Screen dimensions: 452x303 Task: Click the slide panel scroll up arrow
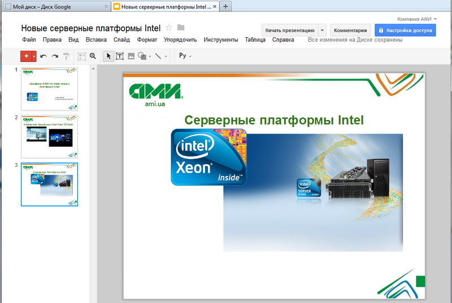[93, 69]
